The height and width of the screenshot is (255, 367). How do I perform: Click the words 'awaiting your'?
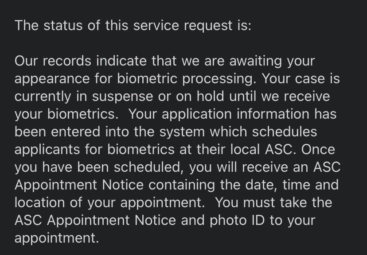point(272,61)
